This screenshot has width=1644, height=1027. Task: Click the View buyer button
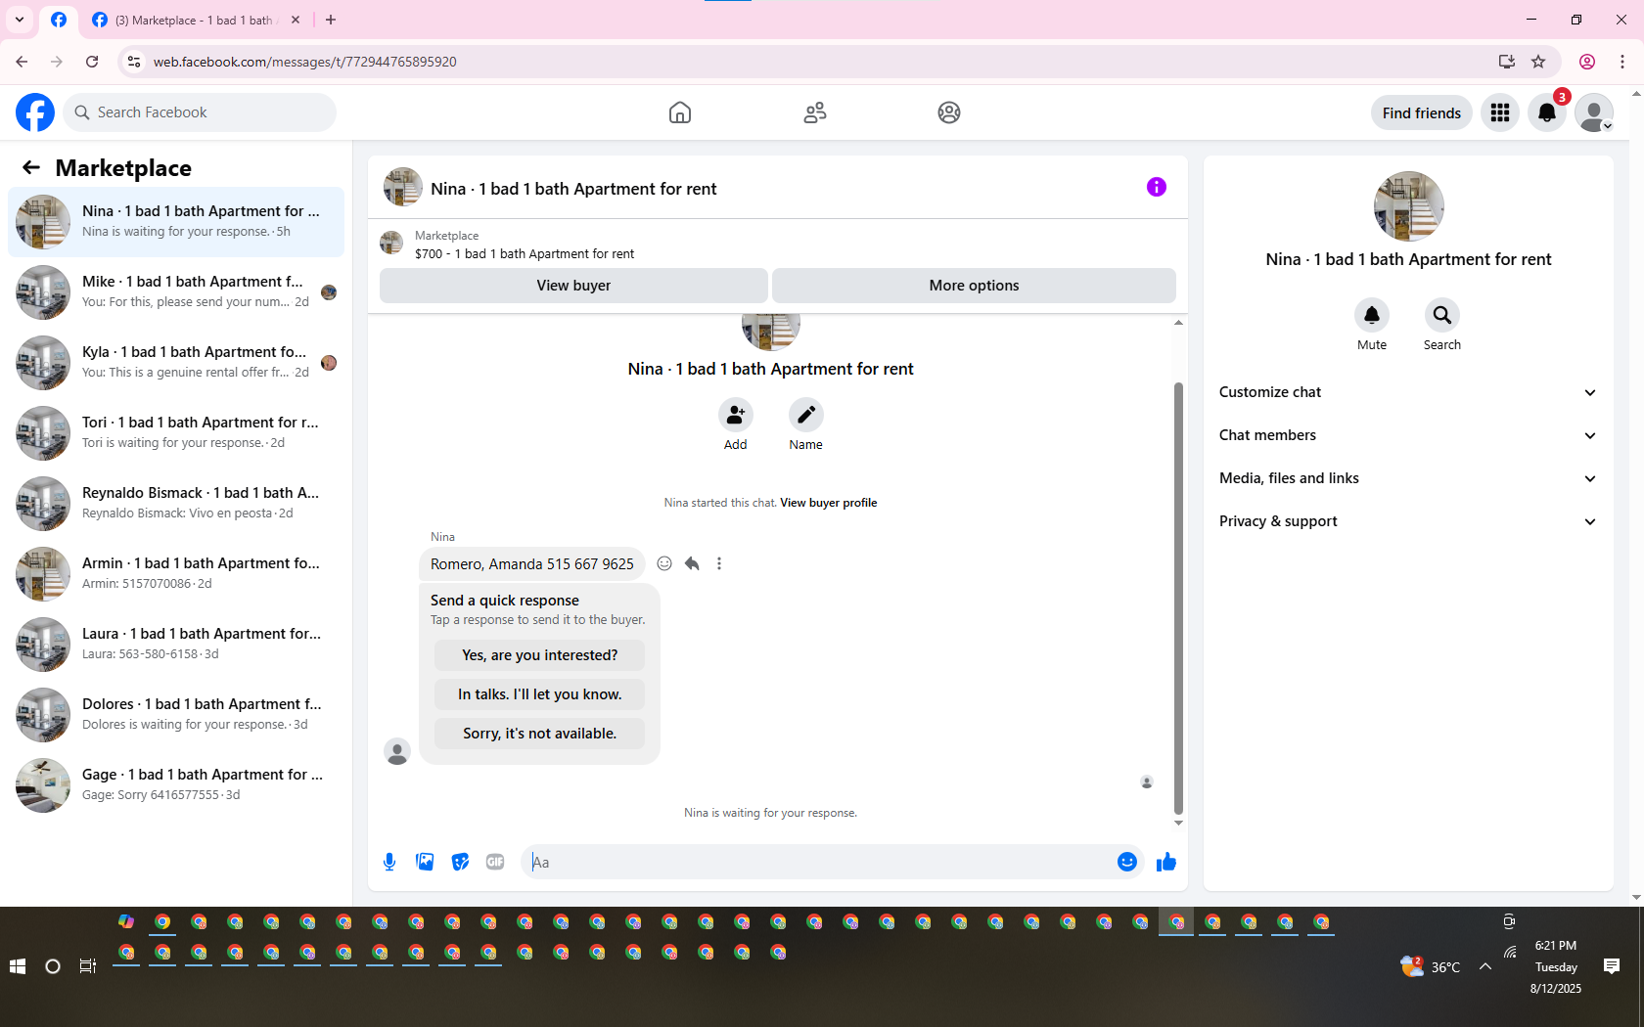(573, 286)
